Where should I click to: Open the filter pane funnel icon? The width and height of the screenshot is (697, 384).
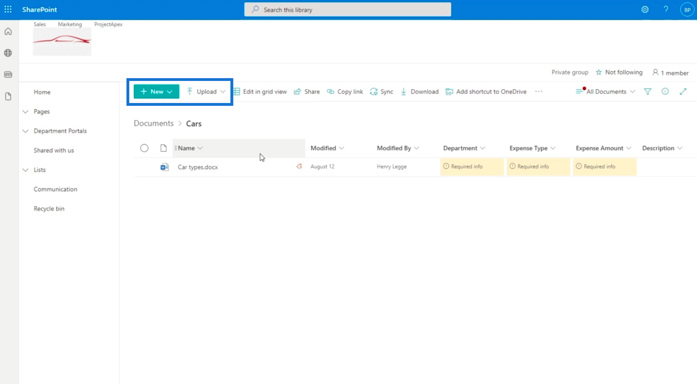tap(648, 91)
